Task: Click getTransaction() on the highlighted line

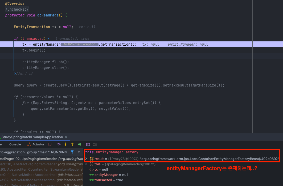Action: (x=117, y=44)
